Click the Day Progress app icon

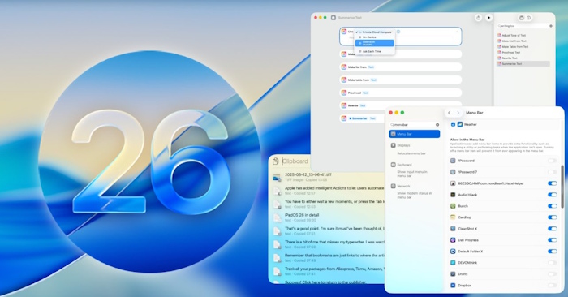click(453, 239)
